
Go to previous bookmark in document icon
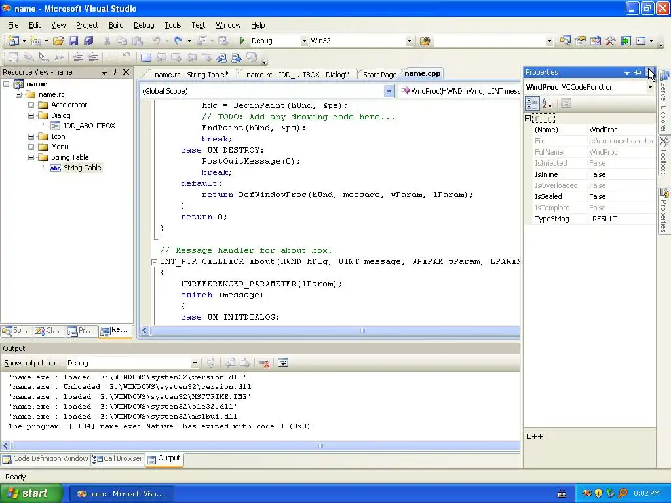click(x=221, y=58)
